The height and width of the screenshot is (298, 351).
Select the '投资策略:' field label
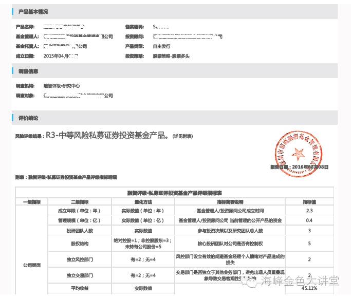click(135, 56)
